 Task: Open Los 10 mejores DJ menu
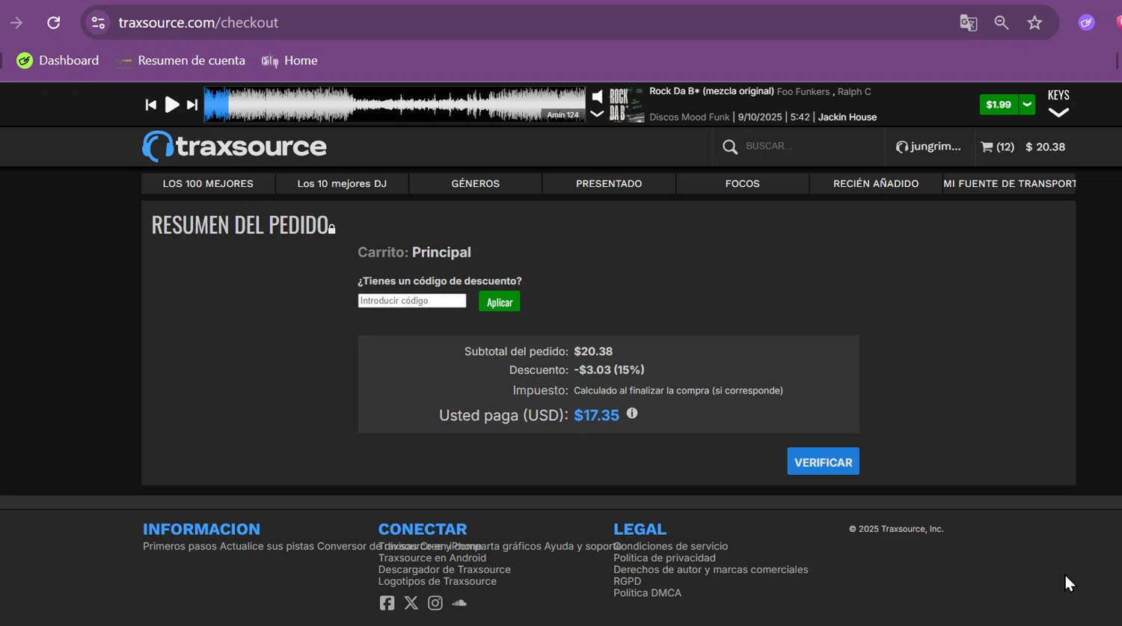(342, 184)
